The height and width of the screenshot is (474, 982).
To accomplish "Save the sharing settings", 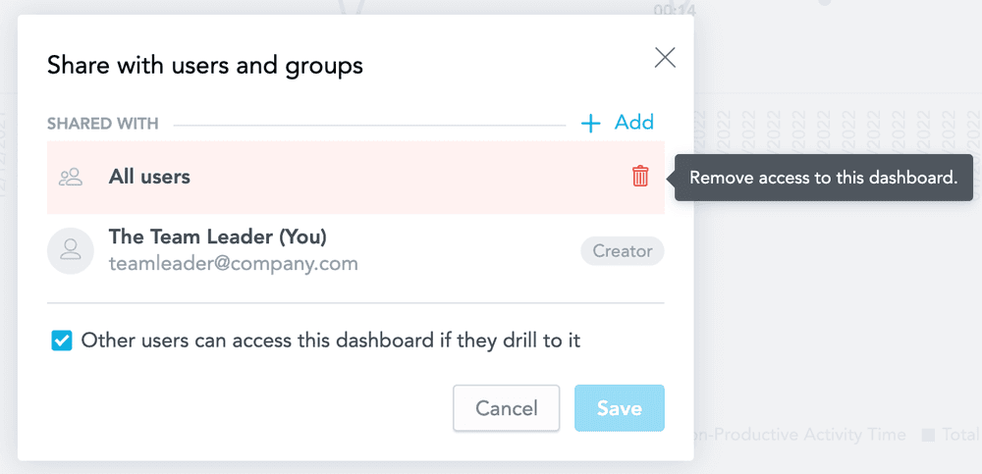I will click(619, 408).
